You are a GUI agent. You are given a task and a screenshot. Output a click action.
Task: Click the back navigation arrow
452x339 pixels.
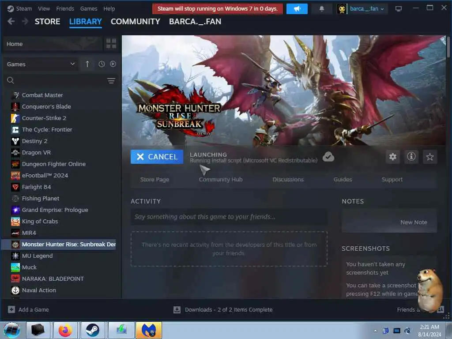tap(11, 21)
